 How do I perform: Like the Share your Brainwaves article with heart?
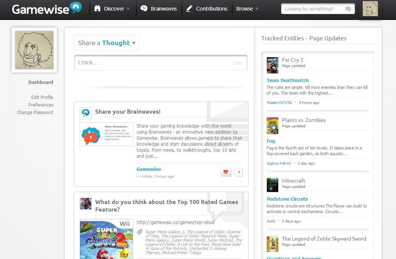[226, 172]
